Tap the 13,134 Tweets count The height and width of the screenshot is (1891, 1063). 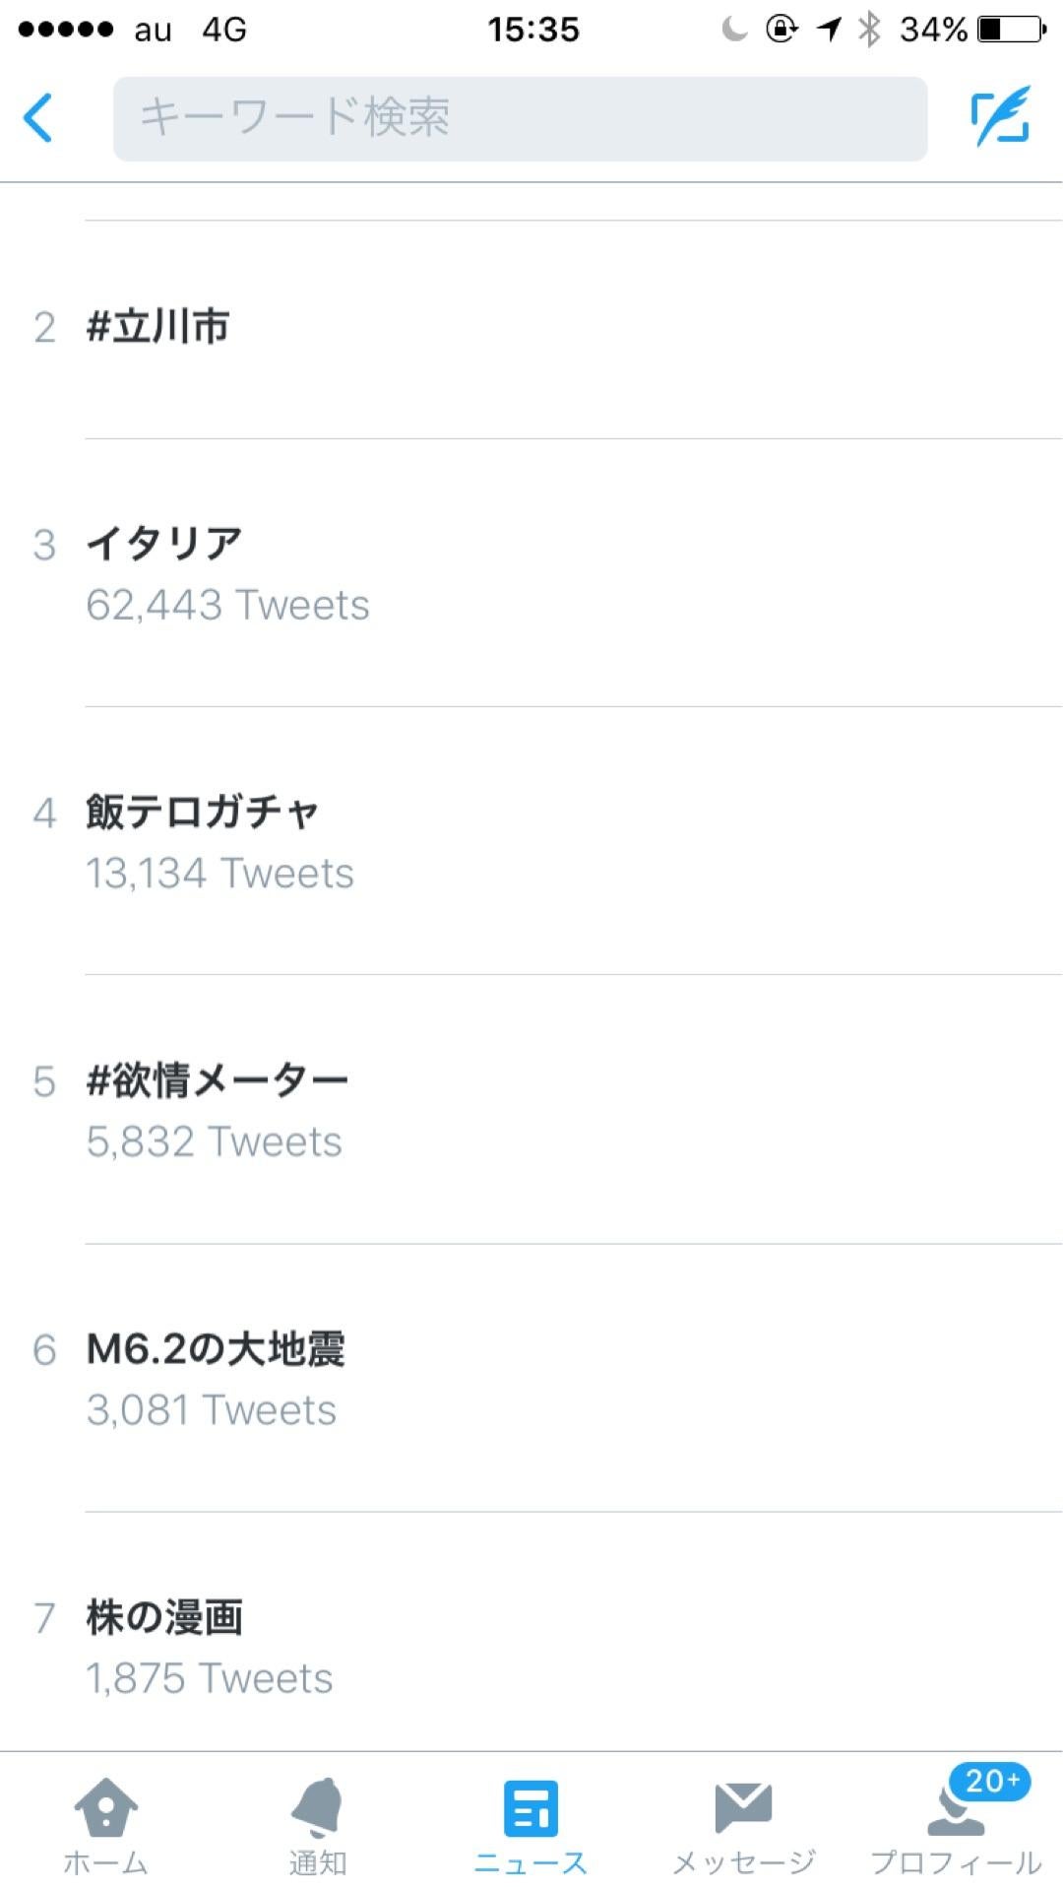219,874
